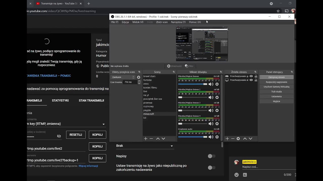Open the Brak dropdown
323x181 pixels.
[145, 146]
